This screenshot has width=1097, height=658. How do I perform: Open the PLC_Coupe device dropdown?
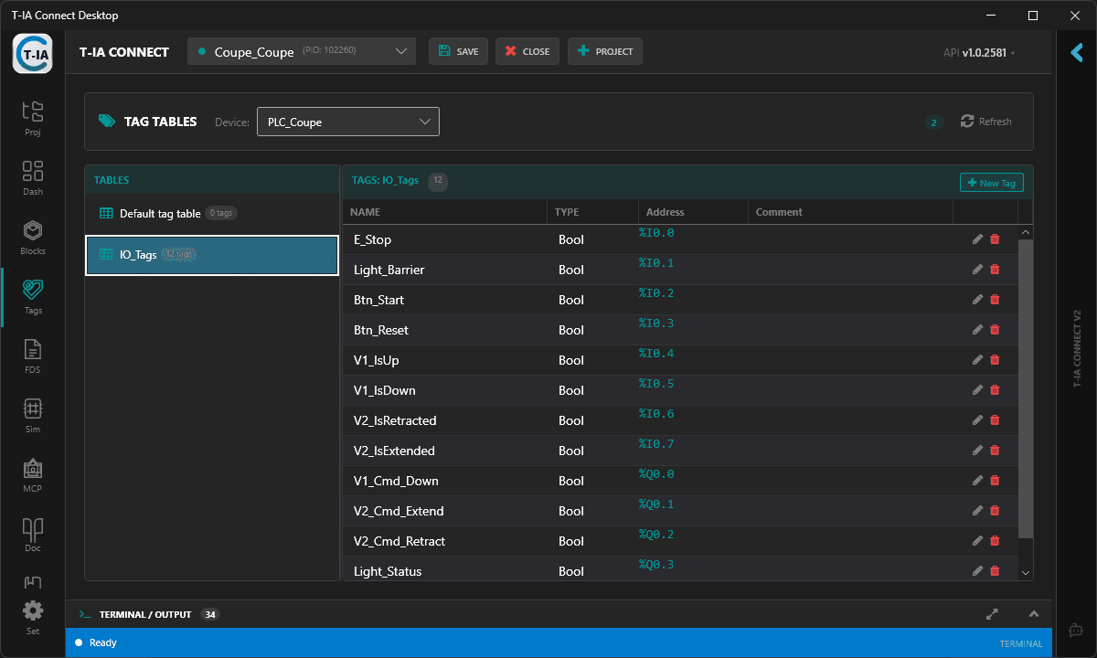[x=347, y=121]
